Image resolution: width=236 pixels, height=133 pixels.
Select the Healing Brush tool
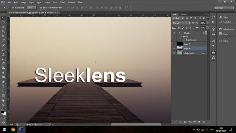point(3,45)
